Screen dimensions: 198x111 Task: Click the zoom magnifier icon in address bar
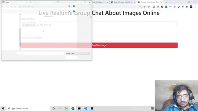click(140, 7)
